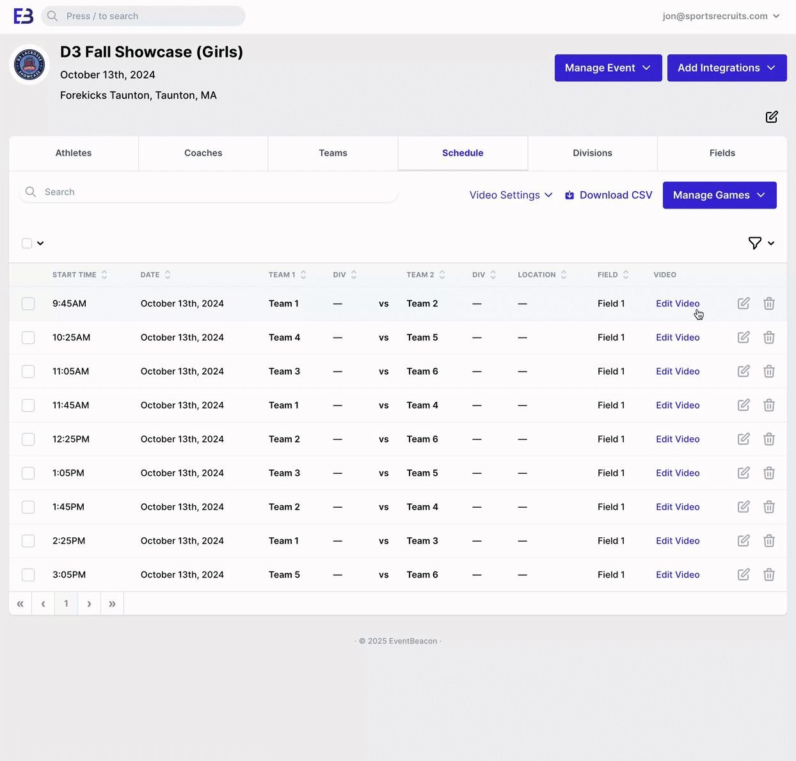
Task: Click the D3 Lacrosse Showcase event logo
Action: coord(29,65)
